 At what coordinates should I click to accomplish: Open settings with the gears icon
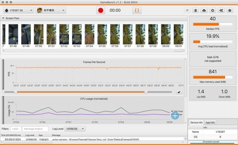point(221,10)
